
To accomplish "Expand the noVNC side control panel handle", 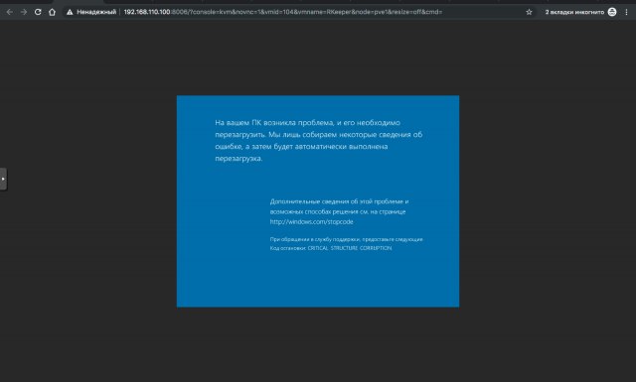I will [x=3, y=179].
